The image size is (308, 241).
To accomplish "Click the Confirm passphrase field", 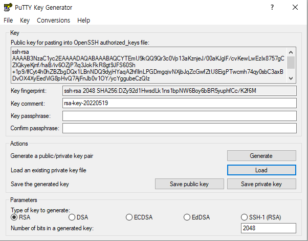I will [180, 128].
